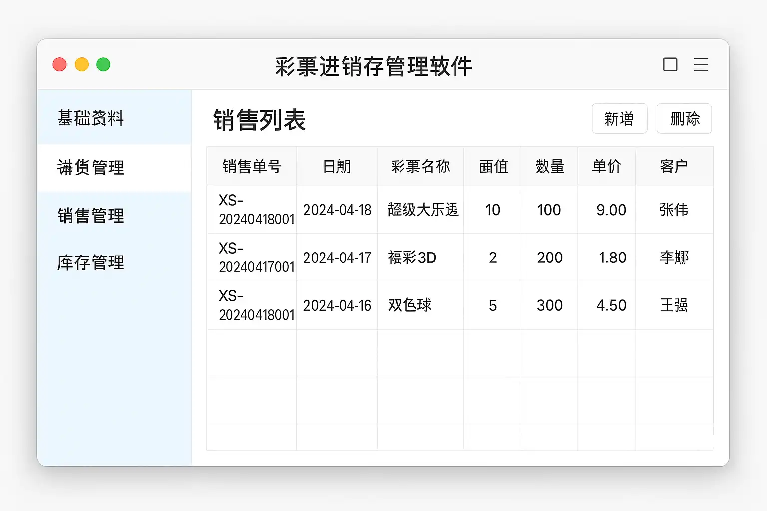Image resolution: width=767 pixels, height=511 pixels.
Task: Click the yellow minimize window dot
Action: (x=82, y=65)
